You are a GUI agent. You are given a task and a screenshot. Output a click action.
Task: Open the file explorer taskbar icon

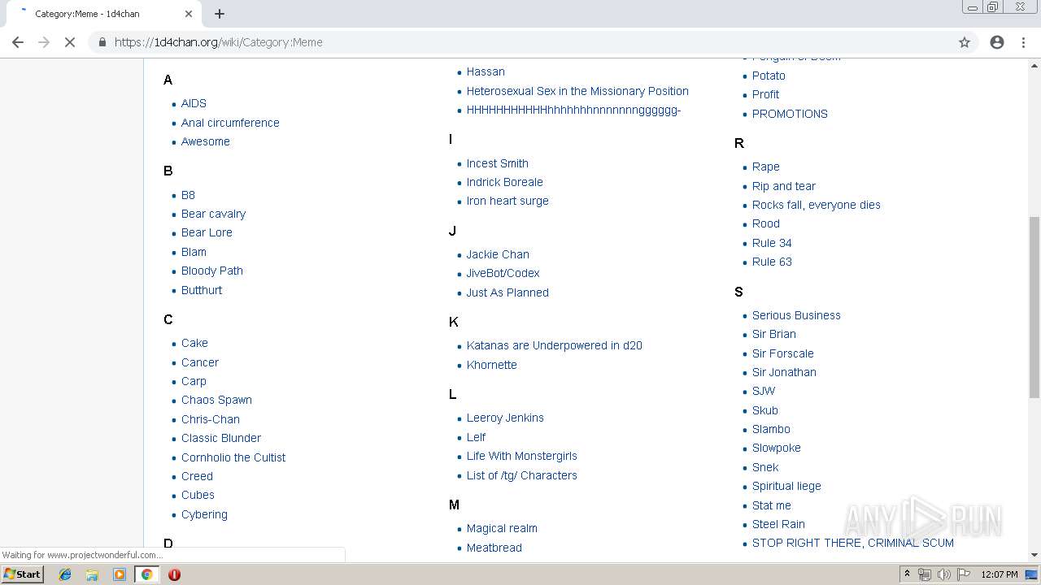pyautogui.click(x=92, y=574)
